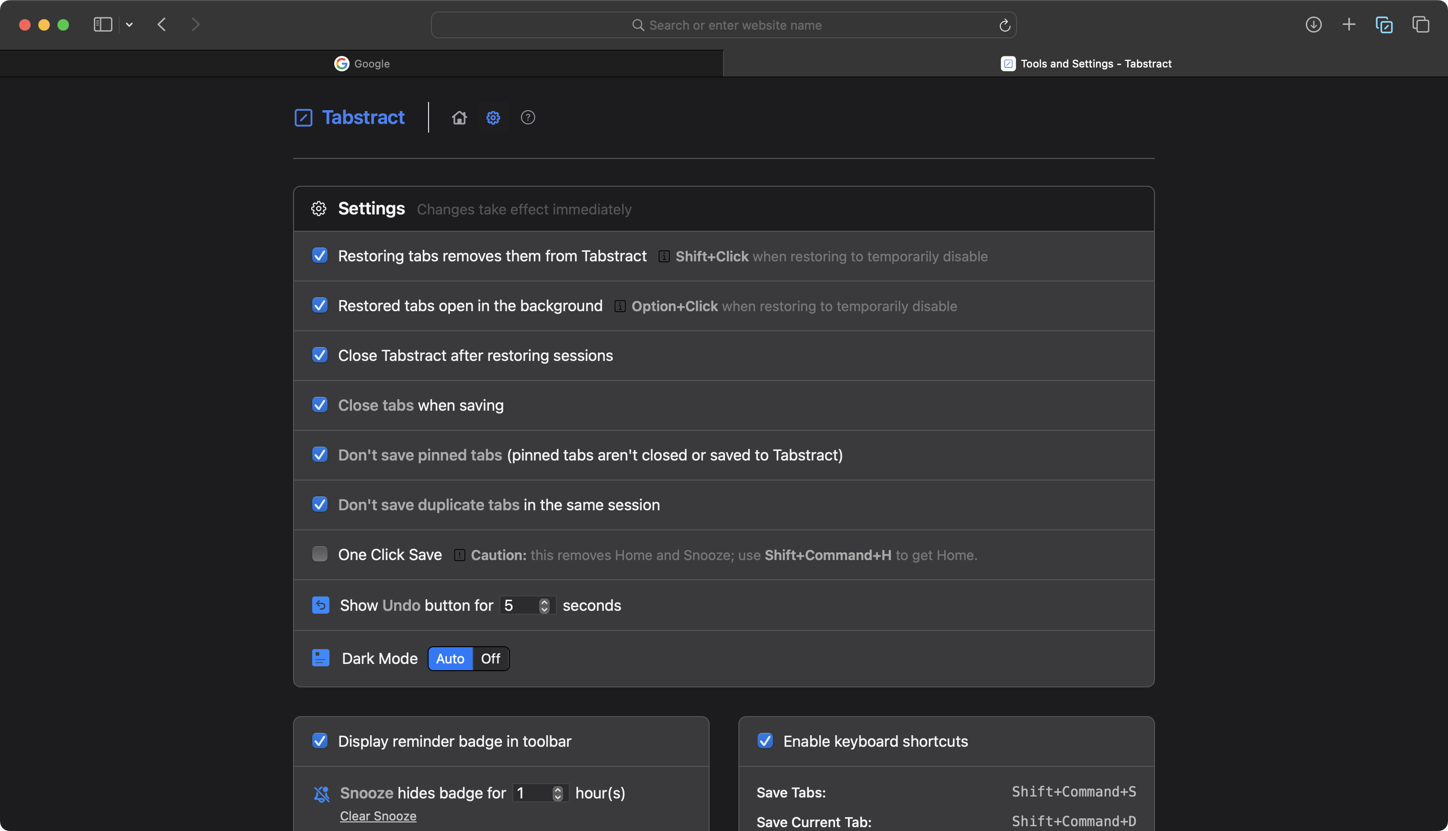Click the Clear Snooze link

pos(378,816)
